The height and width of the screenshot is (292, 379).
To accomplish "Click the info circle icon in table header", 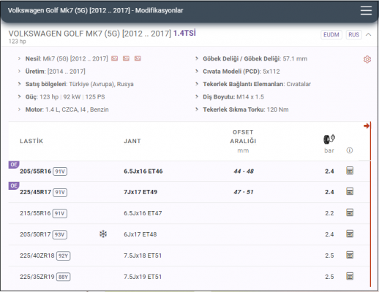I will click(x=350, y=150).
